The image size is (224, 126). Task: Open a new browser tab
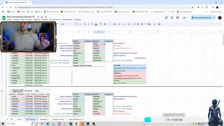pyautogui.click(x=34, y=2)
